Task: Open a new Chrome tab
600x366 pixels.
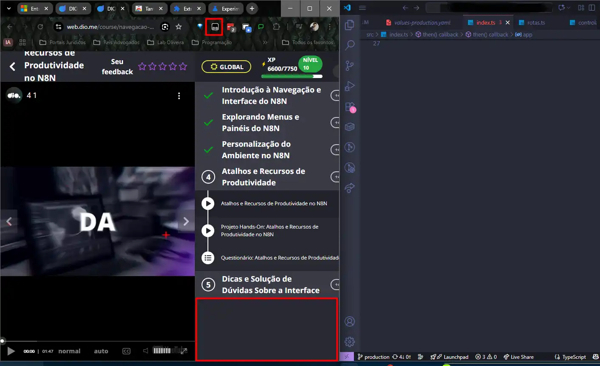Action: 252,8
